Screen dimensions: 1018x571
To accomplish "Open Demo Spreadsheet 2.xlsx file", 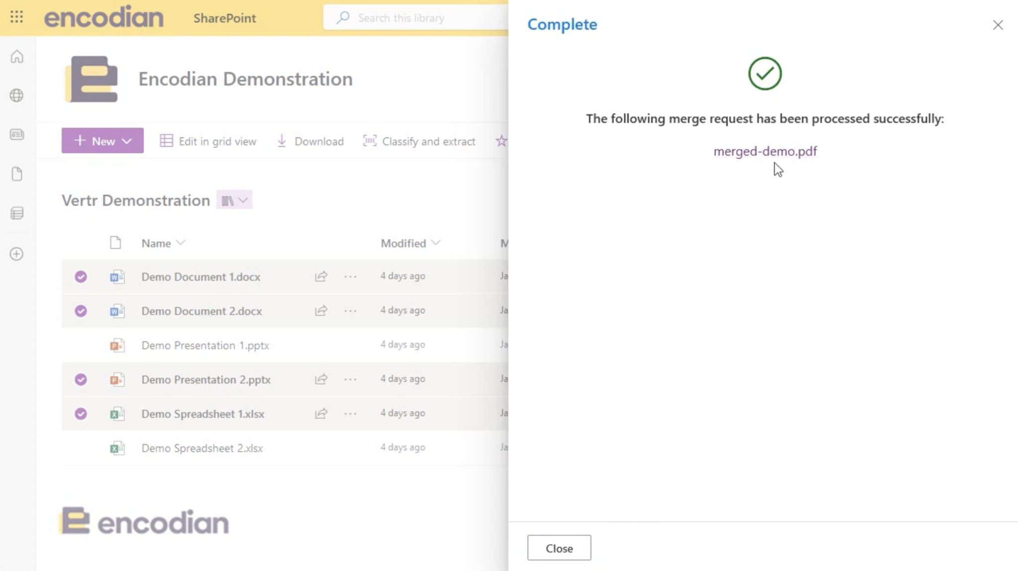I will coord(202,448).
